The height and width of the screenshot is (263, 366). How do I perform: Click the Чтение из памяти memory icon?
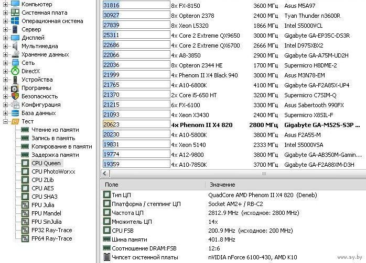(x=25, y=130)
